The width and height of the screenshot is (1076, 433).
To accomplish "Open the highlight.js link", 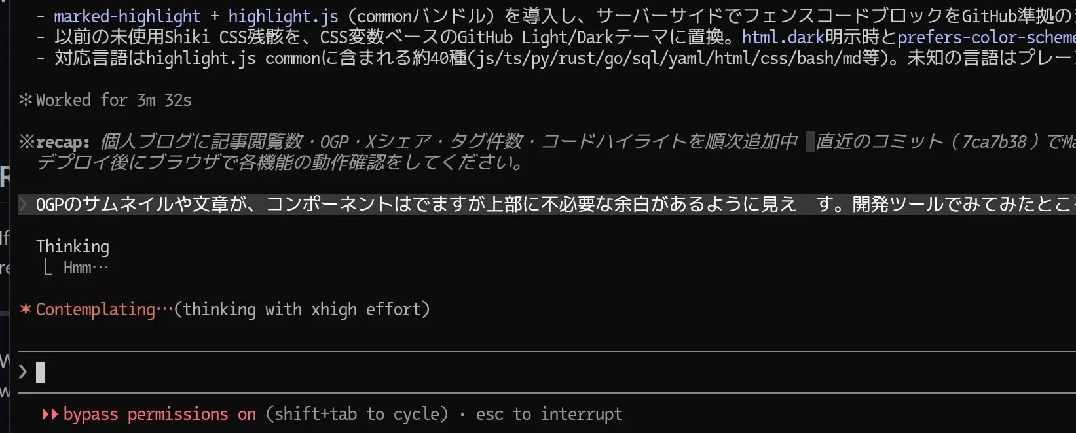I will 283,16.
